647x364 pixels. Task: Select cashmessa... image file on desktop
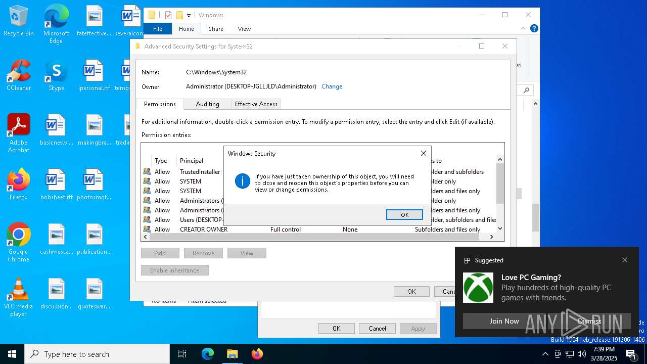pyautogui.click(x=56, y=239)
